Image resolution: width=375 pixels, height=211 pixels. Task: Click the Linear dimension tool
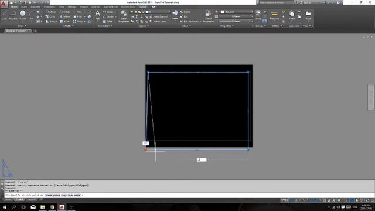[108, 12]
